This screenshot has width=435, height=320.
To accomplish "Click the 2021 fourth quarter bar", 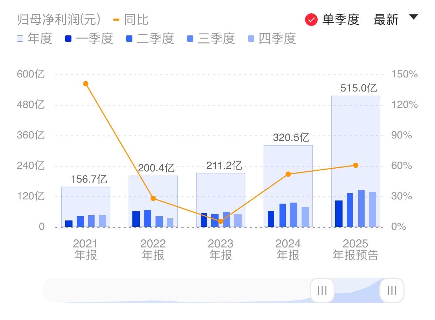I will (102, 221).
